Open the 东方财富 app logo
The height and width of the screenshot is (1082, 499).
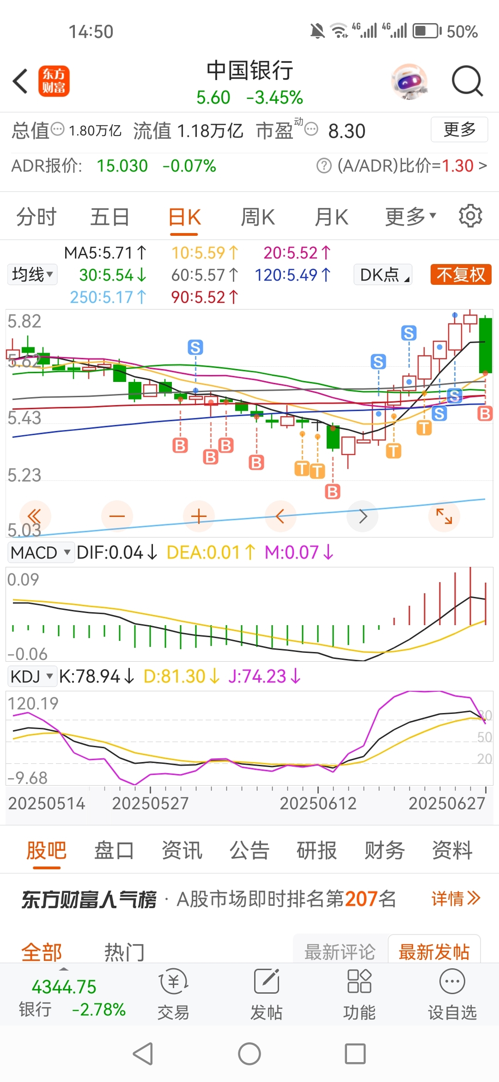[x=54, y=81]
